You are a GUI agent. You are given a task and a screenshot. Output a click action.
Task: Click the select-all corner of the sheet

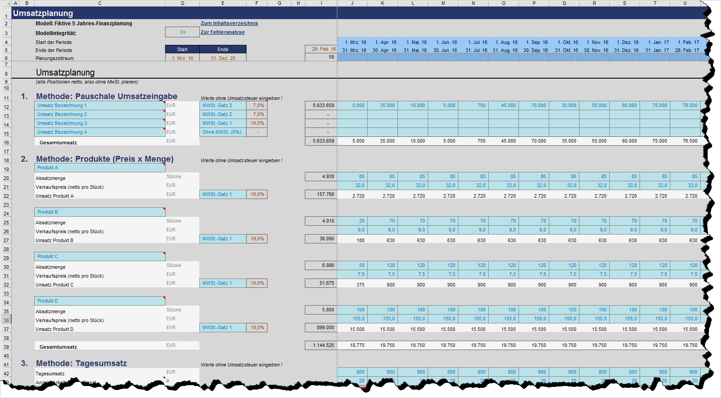6,3
